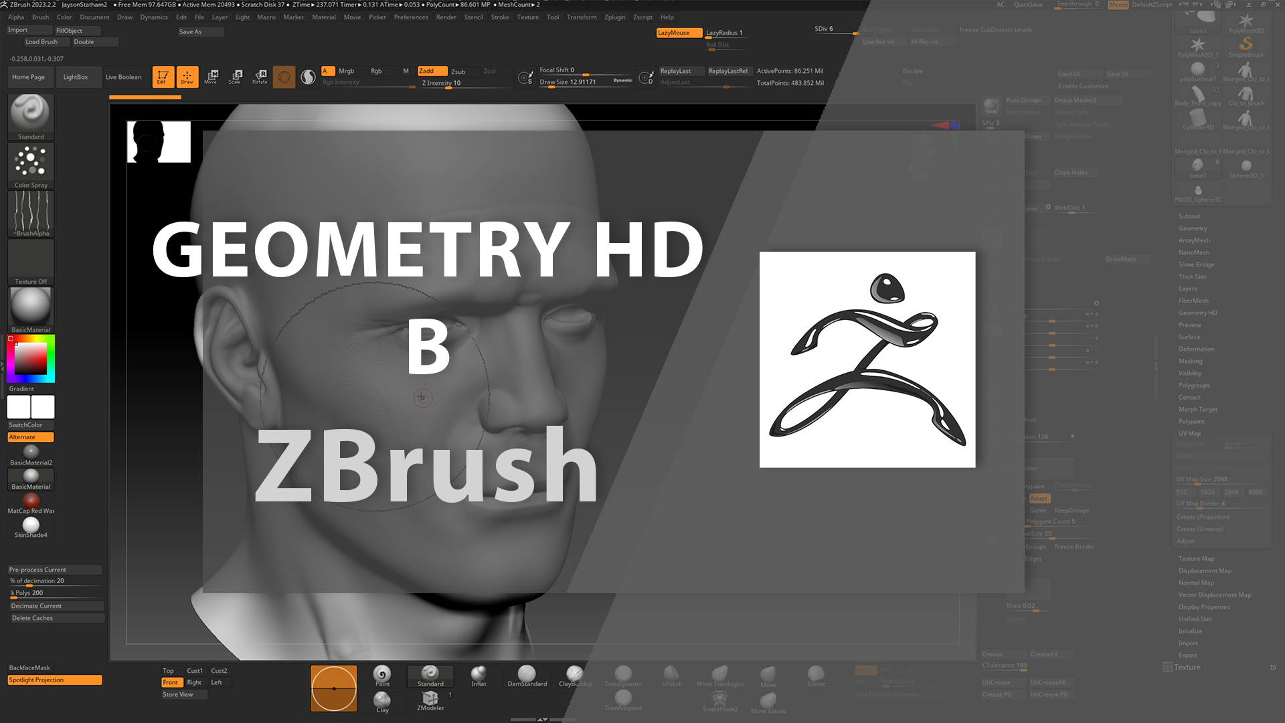Select the Move Topological brush

tap(719, 676)
